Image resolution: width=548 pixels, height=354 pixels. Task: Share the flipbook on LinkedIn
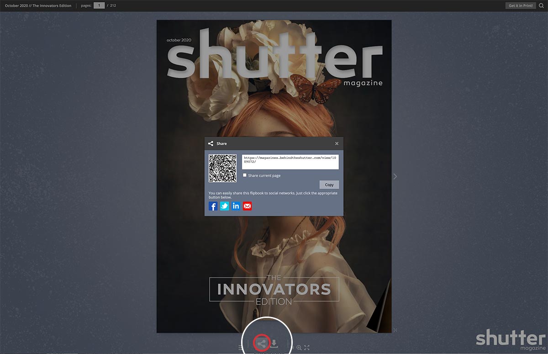pos(236,206)
